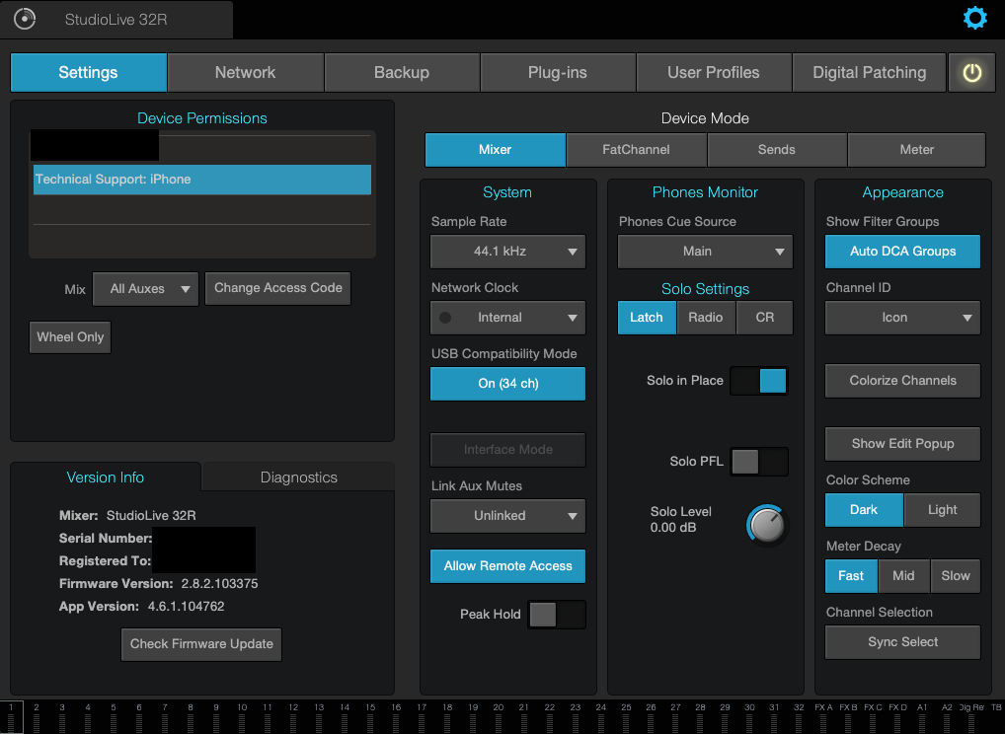Image resolution: width=1005 pixels, height=734 pixels.
Task: Click the FX A meter in bottom strip
Action: (x=823, y=717)
